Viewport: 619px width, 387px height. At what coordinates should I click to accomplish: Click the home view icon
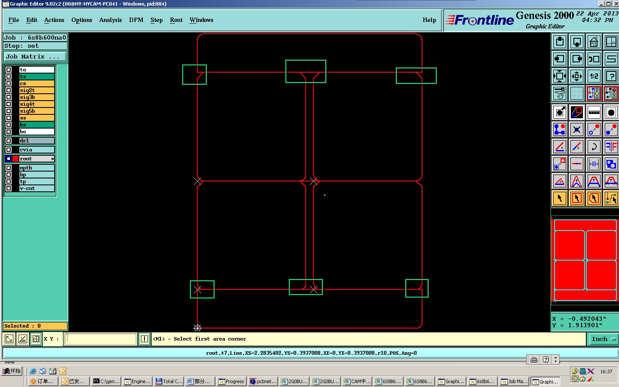click(594, 42)
